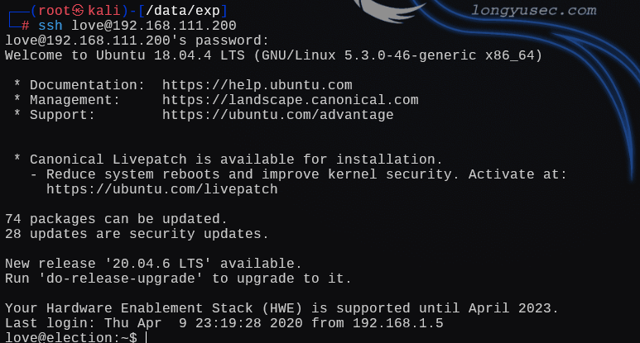
Task: Click the Canonical Livepatch notice line
Action: (x=236, y=160)
